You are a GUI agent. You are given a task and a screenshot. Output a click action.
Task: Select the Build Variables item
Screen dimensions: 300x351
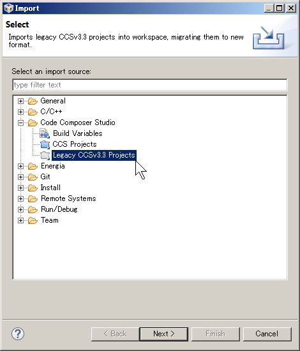[x=77, y=133]
